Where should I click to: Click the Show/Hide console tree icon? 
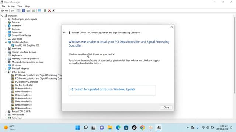click(x=12, y=11)
